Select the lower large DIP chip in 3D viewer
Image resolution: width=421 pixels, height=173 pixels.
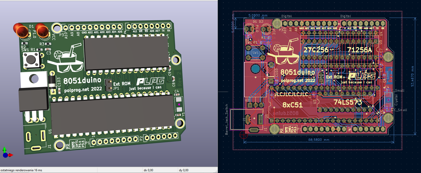pos(113,115)
